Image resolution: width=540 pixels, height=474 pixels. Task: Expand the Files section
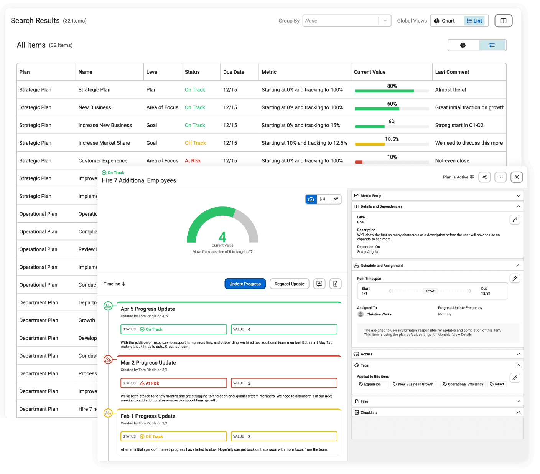[437, 401]
